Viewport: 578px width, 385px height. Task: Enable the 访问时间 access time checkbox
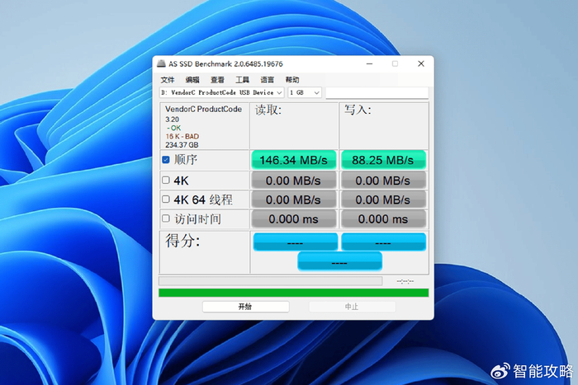(166, 218)
